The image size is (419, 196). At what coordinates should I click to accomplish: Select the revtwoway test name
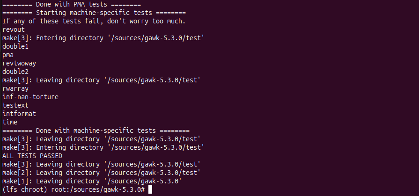coord(19,63)
